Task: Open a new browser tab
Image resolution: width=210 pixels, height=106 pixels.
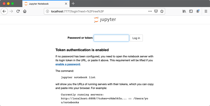Action: (73, 4)
